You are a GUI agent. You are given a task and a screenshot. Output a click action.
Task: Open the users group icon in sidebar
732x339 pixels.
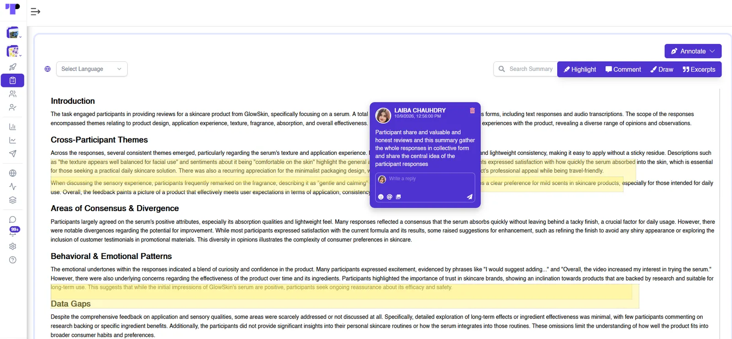pyautogui.click(x=13, y=94)
